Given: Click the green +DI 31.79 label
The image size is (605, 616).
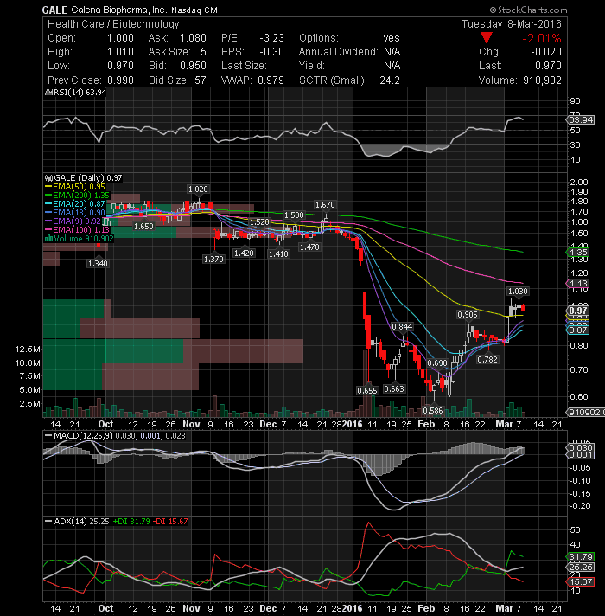Looking at the screenshot, I should point(131,522).
